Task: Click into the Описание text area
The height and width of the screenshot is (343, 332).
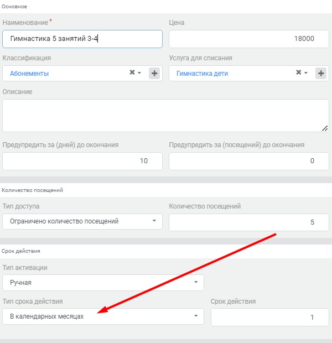Action: pyautogui.click(x=165, y=116)
